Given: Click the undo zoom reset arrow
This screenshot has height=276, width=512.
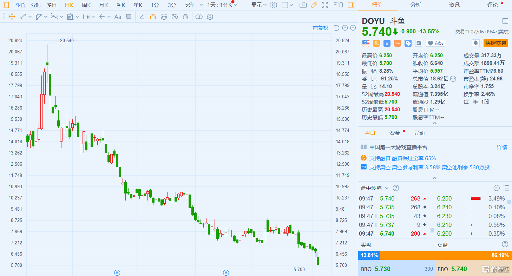Looking at the screenshot, I should [336, 28].
